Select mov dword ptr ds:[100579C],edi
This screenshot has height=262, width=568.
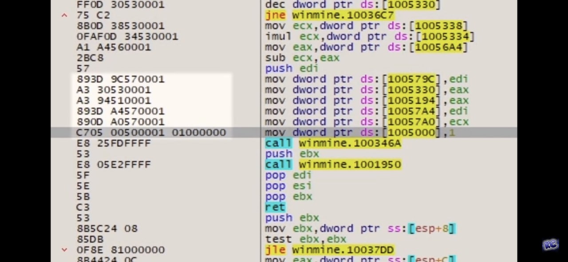click(x=366, y=79)
